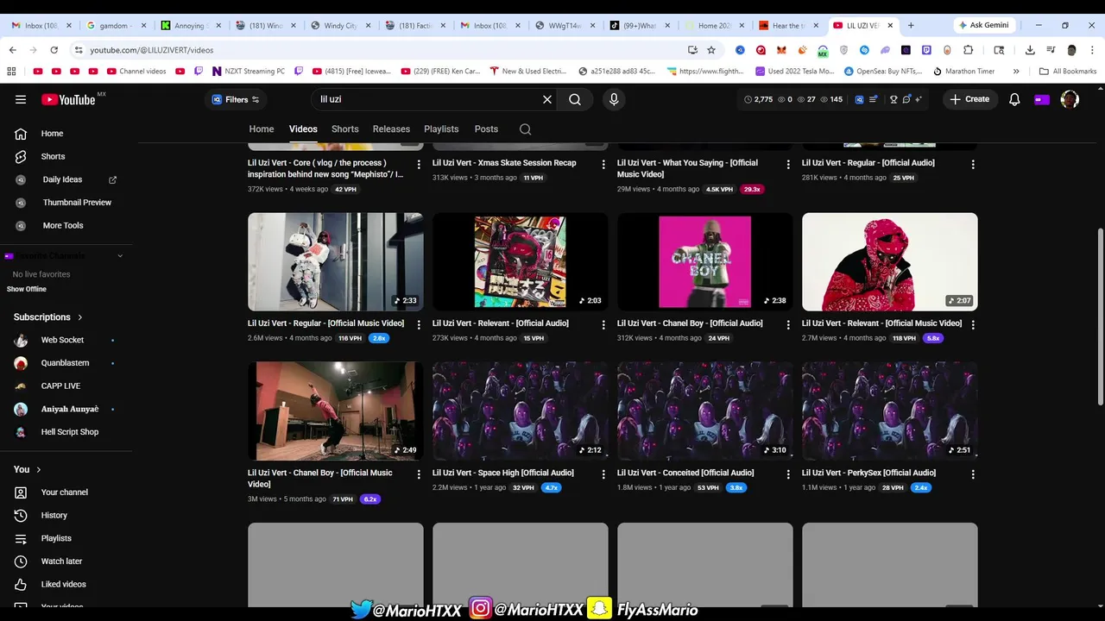Screen dimensions: 1105x621
Task: Click the page vertical scrollbar
Action: click(1101, 317)
